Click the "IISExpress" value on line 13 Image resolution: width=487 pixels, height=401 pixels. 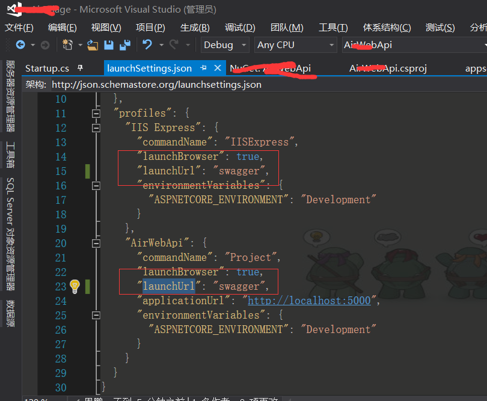click(x=260, y=142)
